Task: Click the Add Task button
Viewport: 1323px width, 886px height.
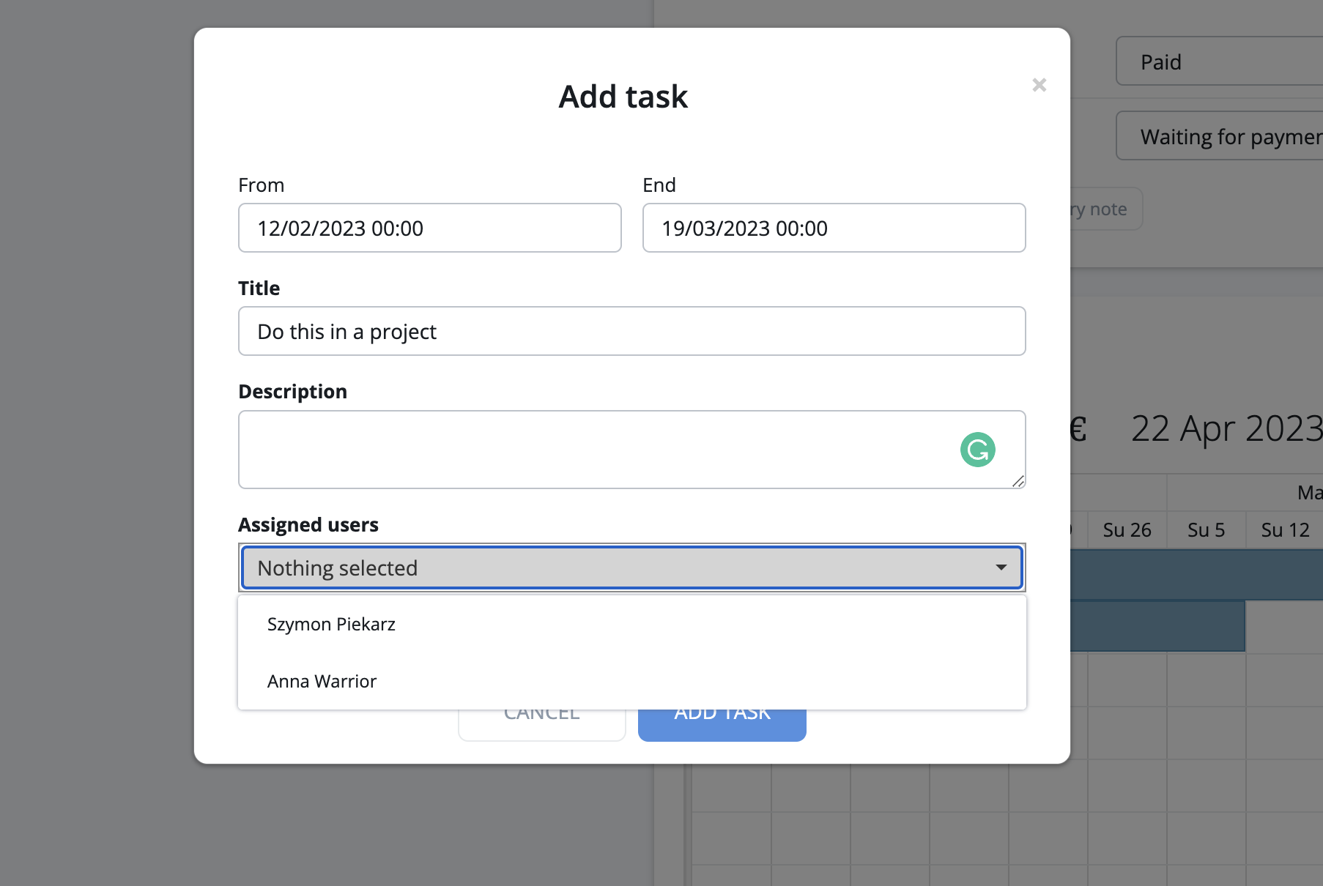Action: [x=722, y=726]
